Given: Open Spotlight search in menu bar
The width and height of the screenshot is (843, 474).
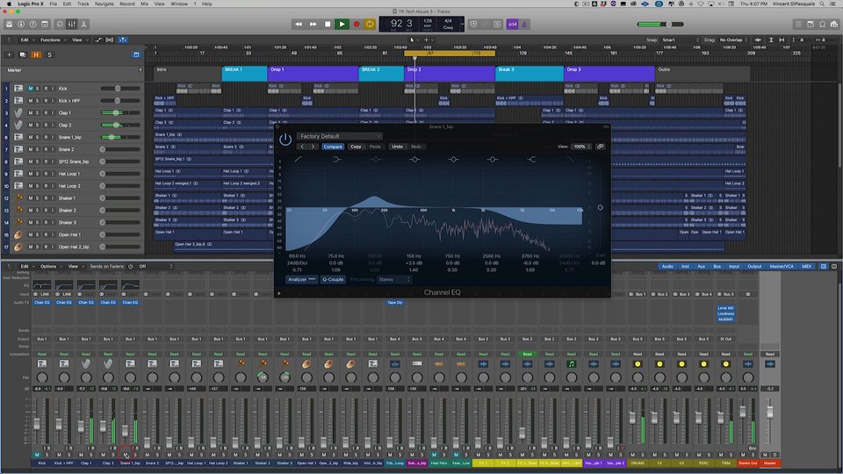Looking at the screenshot, I should tap(822, 4).
